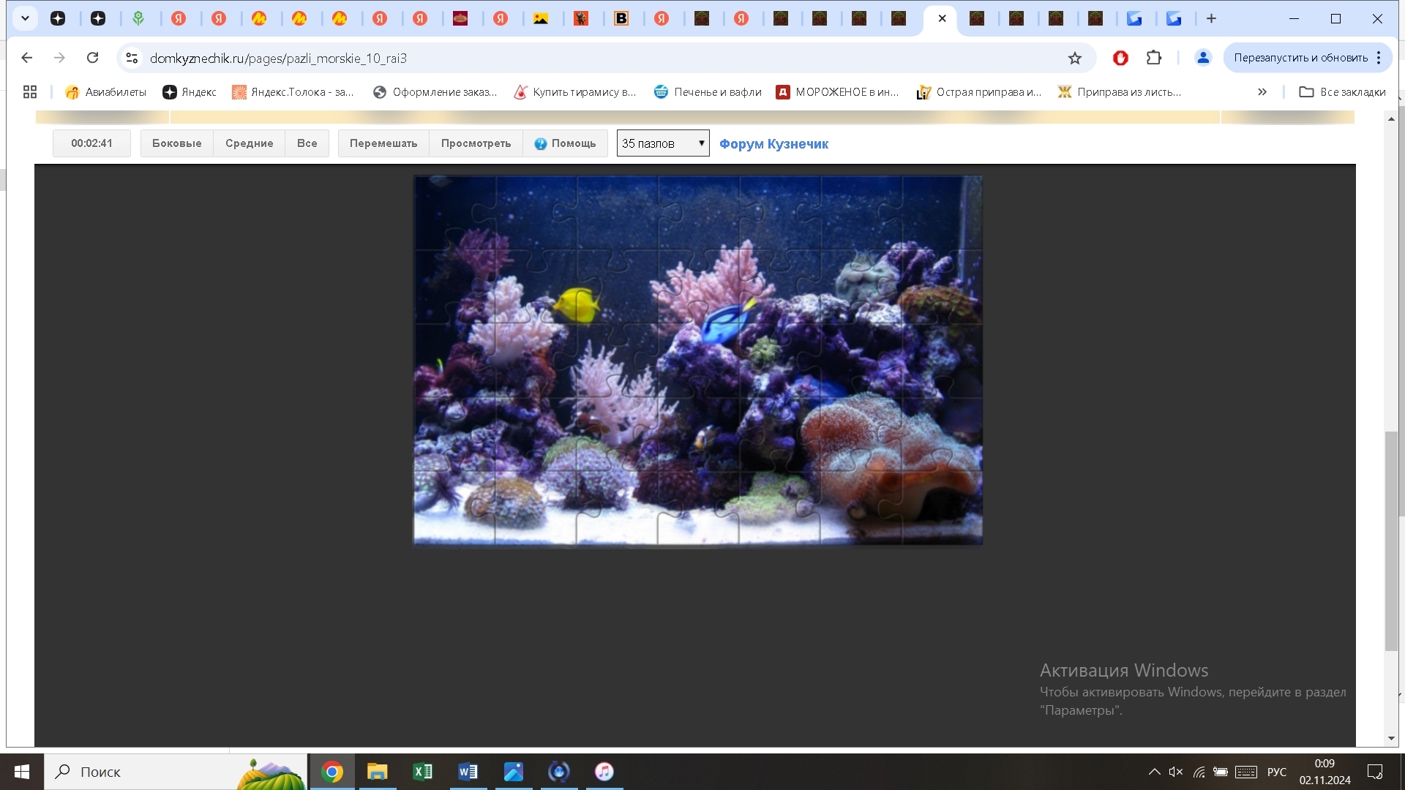This screenshot has width=1405, height=790.
Task: Open iTunes music app from taskbar
Action: [x=604, y=772]
